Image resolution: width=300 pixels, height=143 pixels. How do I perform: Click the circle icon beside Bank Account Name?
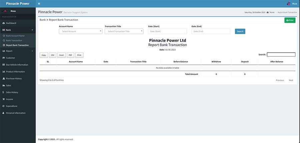click(4, 36)
